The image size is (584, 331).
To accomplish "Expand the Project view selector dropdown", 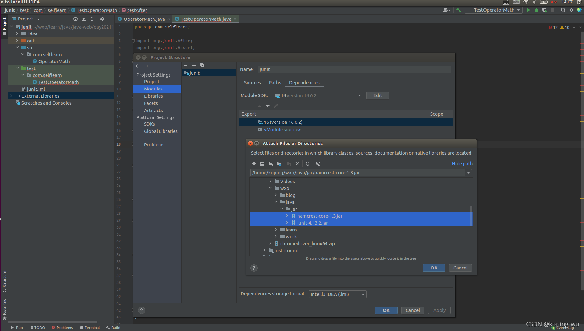I will point(39,19).
